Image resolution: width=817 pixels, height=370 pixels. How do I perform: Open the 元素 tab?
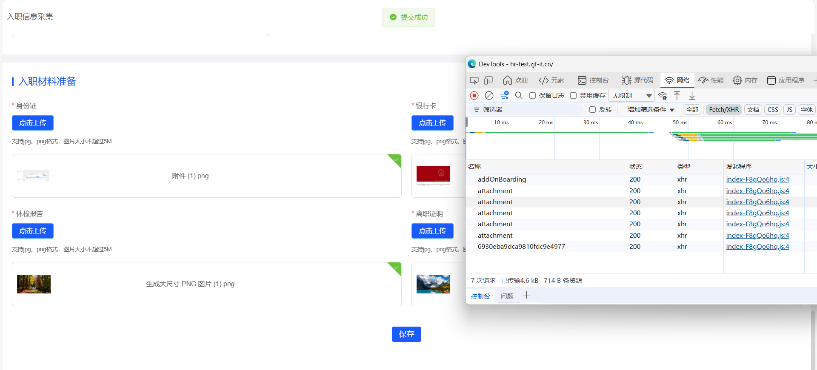pyautogui.click(x=551, y=80)
